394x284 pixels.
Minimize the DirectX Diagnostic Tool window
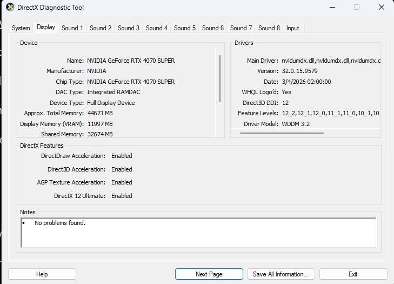pos(332,7)
